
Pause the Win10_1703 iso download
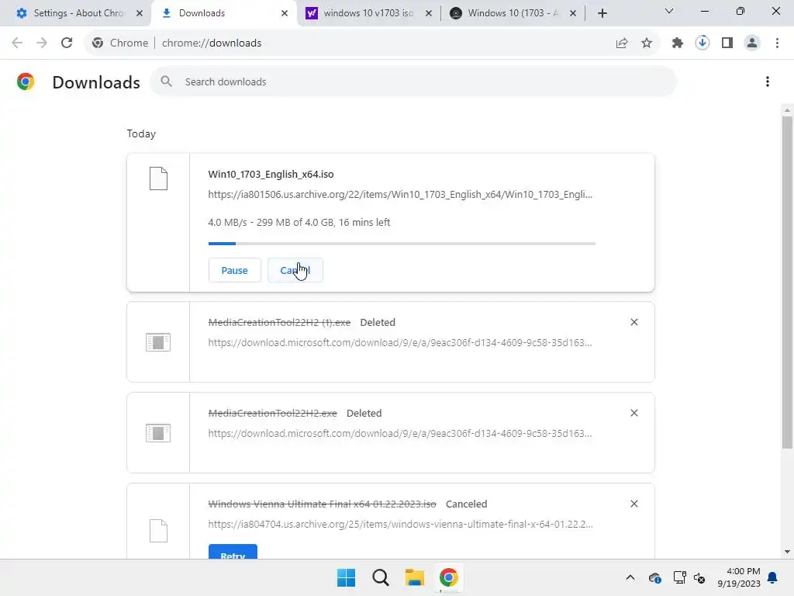point(234,270)
